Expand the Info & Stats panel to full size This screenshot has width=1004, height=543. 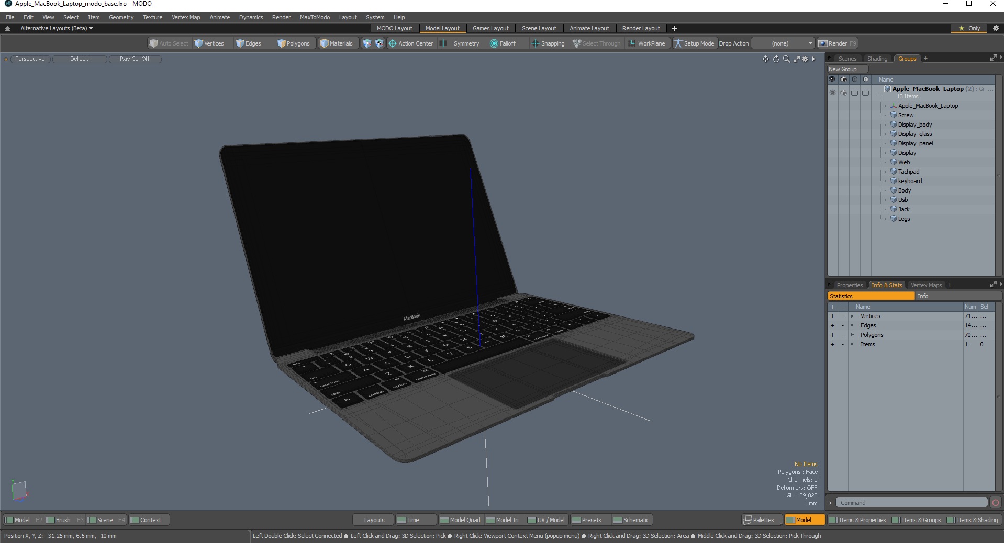[993, 285]
